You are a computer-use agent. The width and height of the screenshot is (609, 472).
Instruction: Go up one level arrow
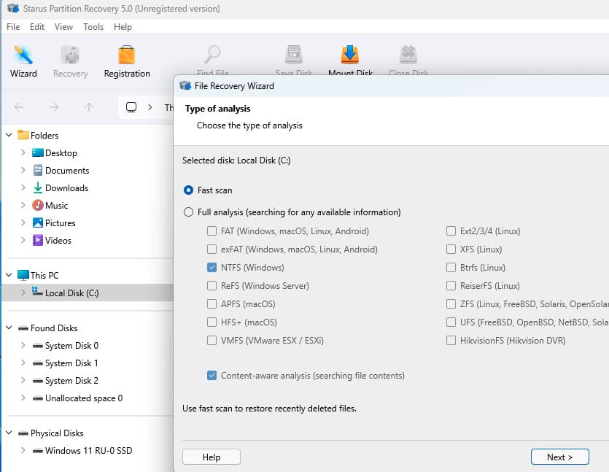pyautogui.click(x=89, y=107)
